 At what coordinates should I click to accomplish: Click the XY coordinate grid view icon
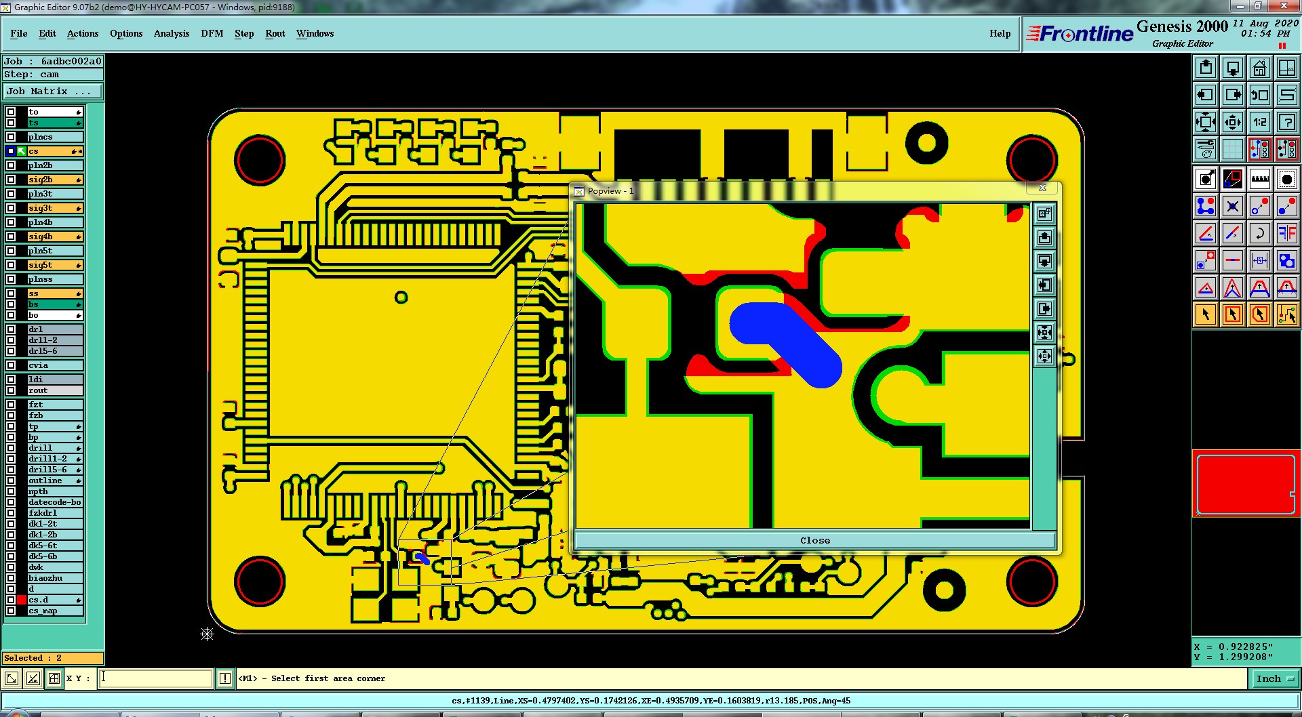click(x=1287, y=68)
